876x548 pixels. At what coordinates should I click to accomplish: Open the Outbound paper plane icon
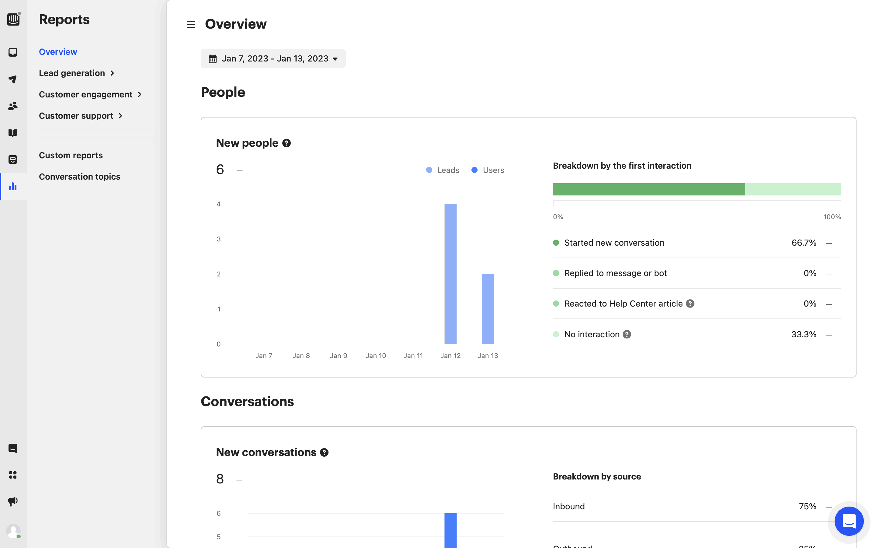tap(13, 79)
